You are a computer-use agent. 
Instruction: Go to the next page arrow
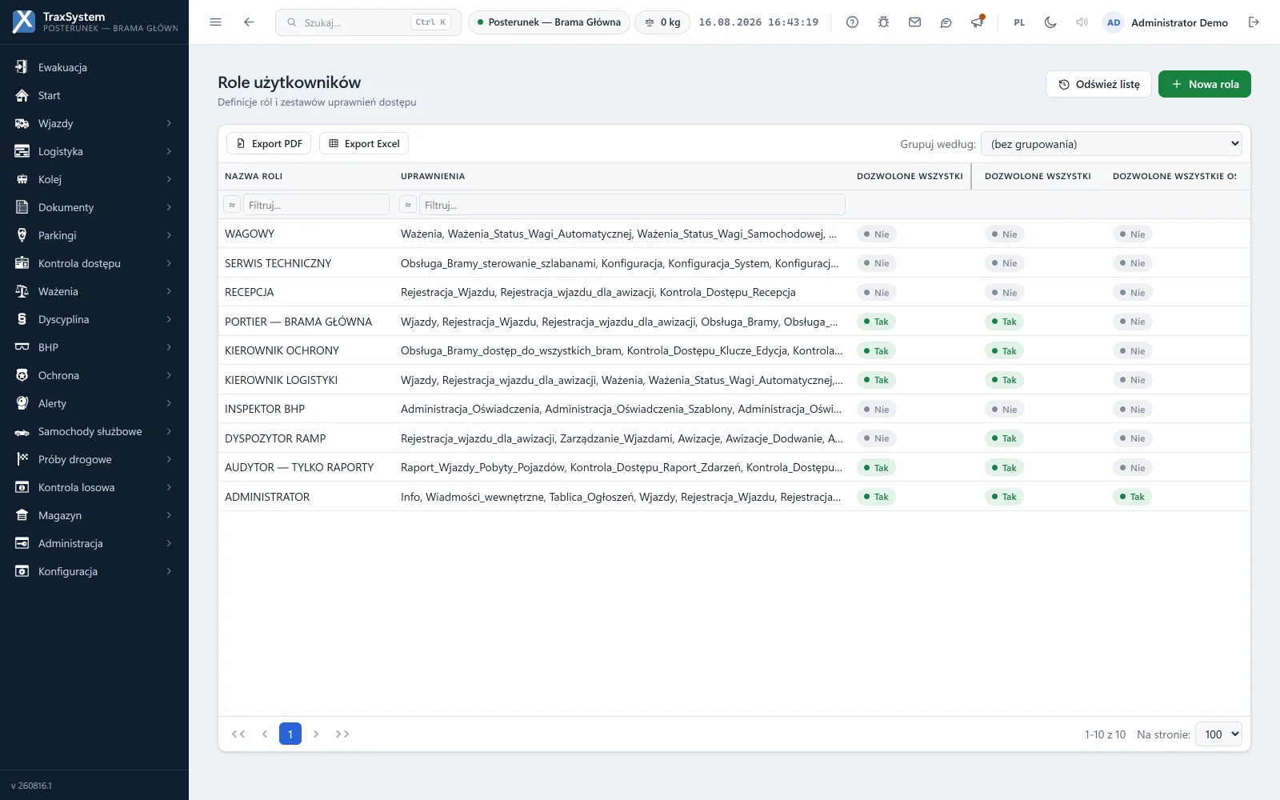coord(316,734)
